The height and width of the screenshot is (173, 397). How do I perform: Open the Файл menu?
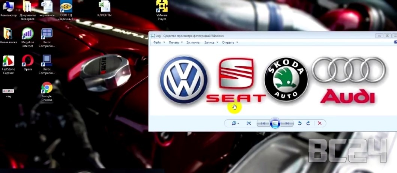pyautogui.click(x=158, y=42)
